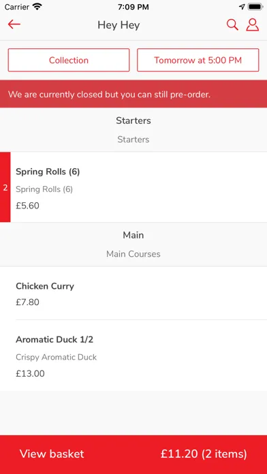Tap the Hey Hey restaurant title
267x474 pixels.
119,25
